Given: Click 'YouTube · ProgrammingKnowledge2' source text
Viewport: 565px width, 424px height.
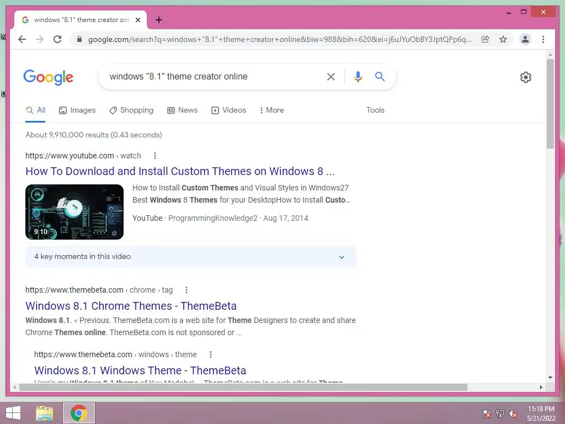Looking at the screenshot, I should pos(195,218).
